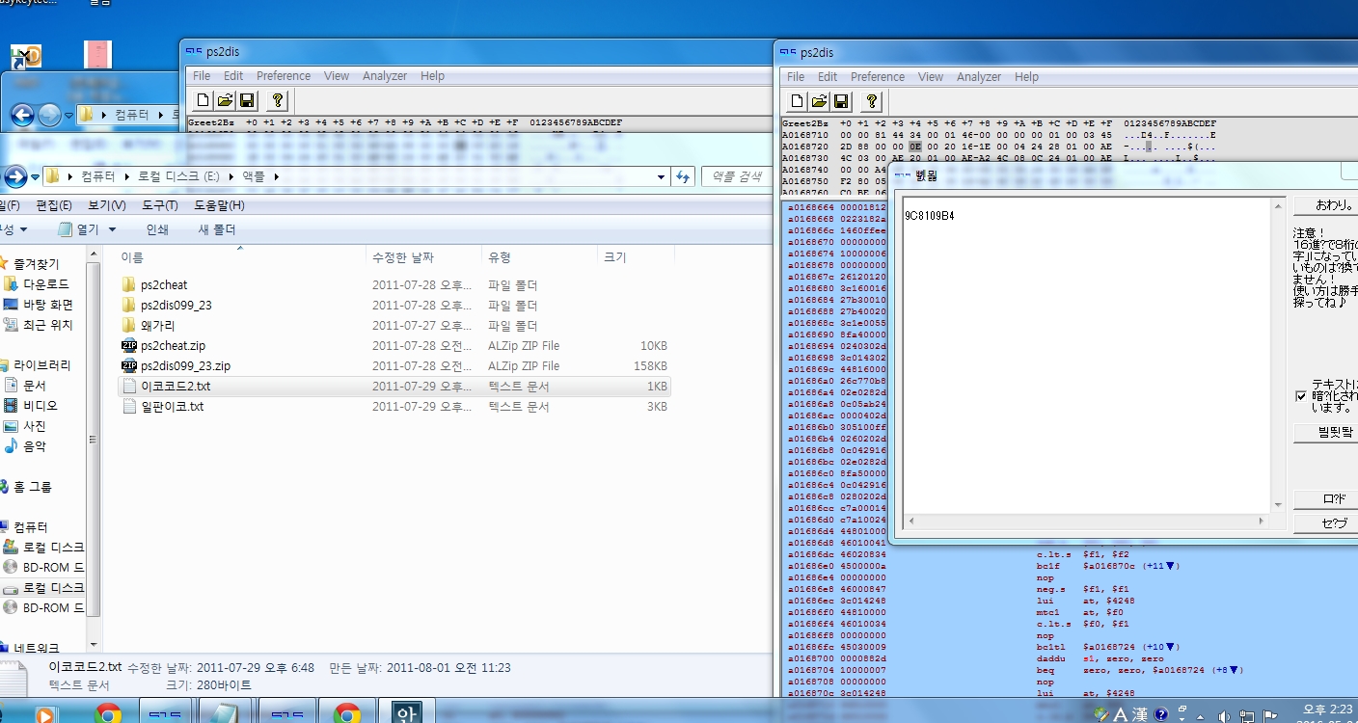1358x723 pixels.
Task: Open the 도움말(H) menu in Explorer
Action: [x=219, y=205]
